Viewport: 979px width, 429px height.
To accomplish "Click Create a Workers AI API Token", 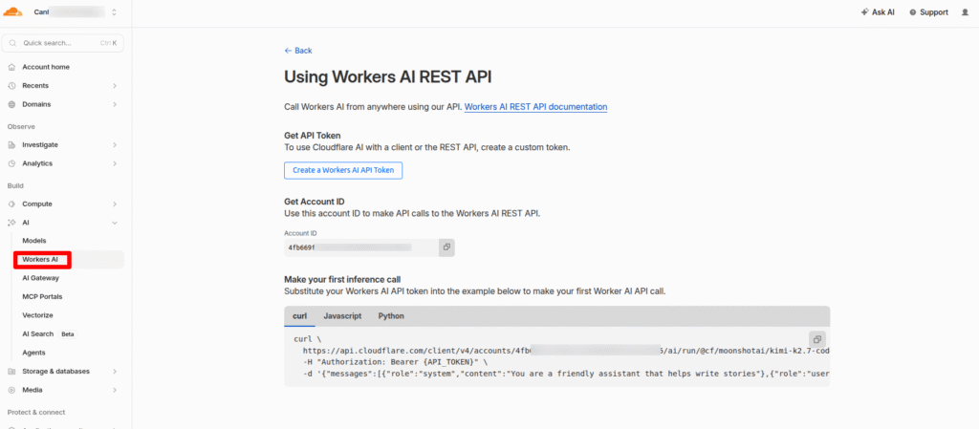I will coord(343,170).
